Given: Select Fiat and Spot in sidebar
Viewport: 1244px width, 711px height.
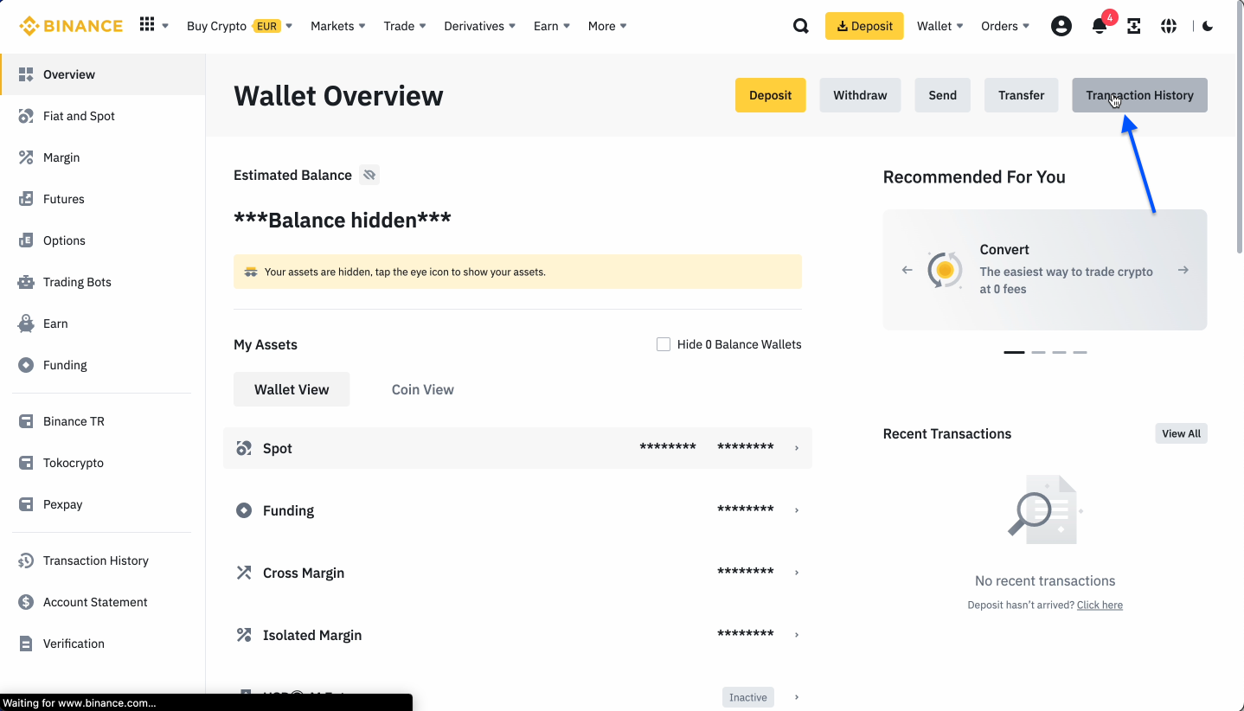Looking at the screenshot, I should [102, 116].
